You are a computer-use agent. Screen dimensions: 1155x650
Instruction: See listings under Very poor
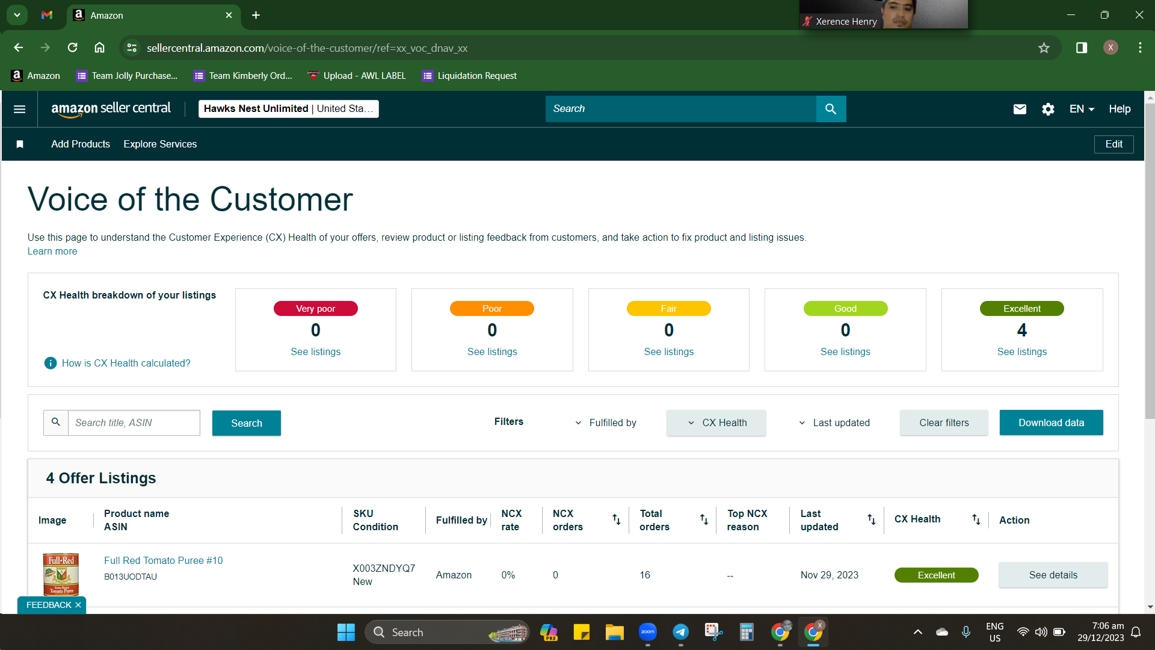pyautogui.click(x=316, y=351)
